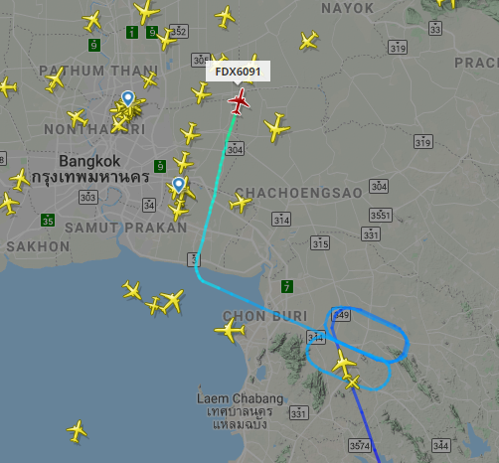Select the yellow plane inside the holding loops
The image size is (499, 463).
click(344, 364)
